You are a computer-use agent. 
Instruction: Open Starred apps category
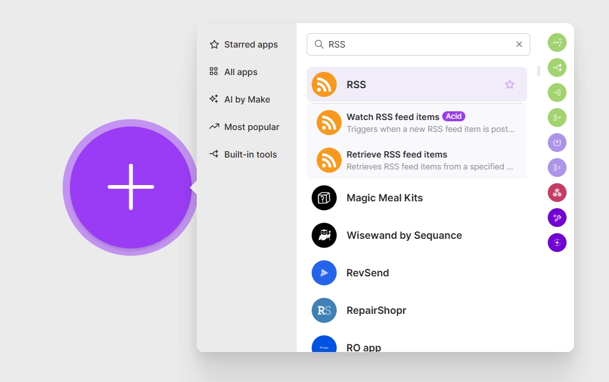(244, 44)
